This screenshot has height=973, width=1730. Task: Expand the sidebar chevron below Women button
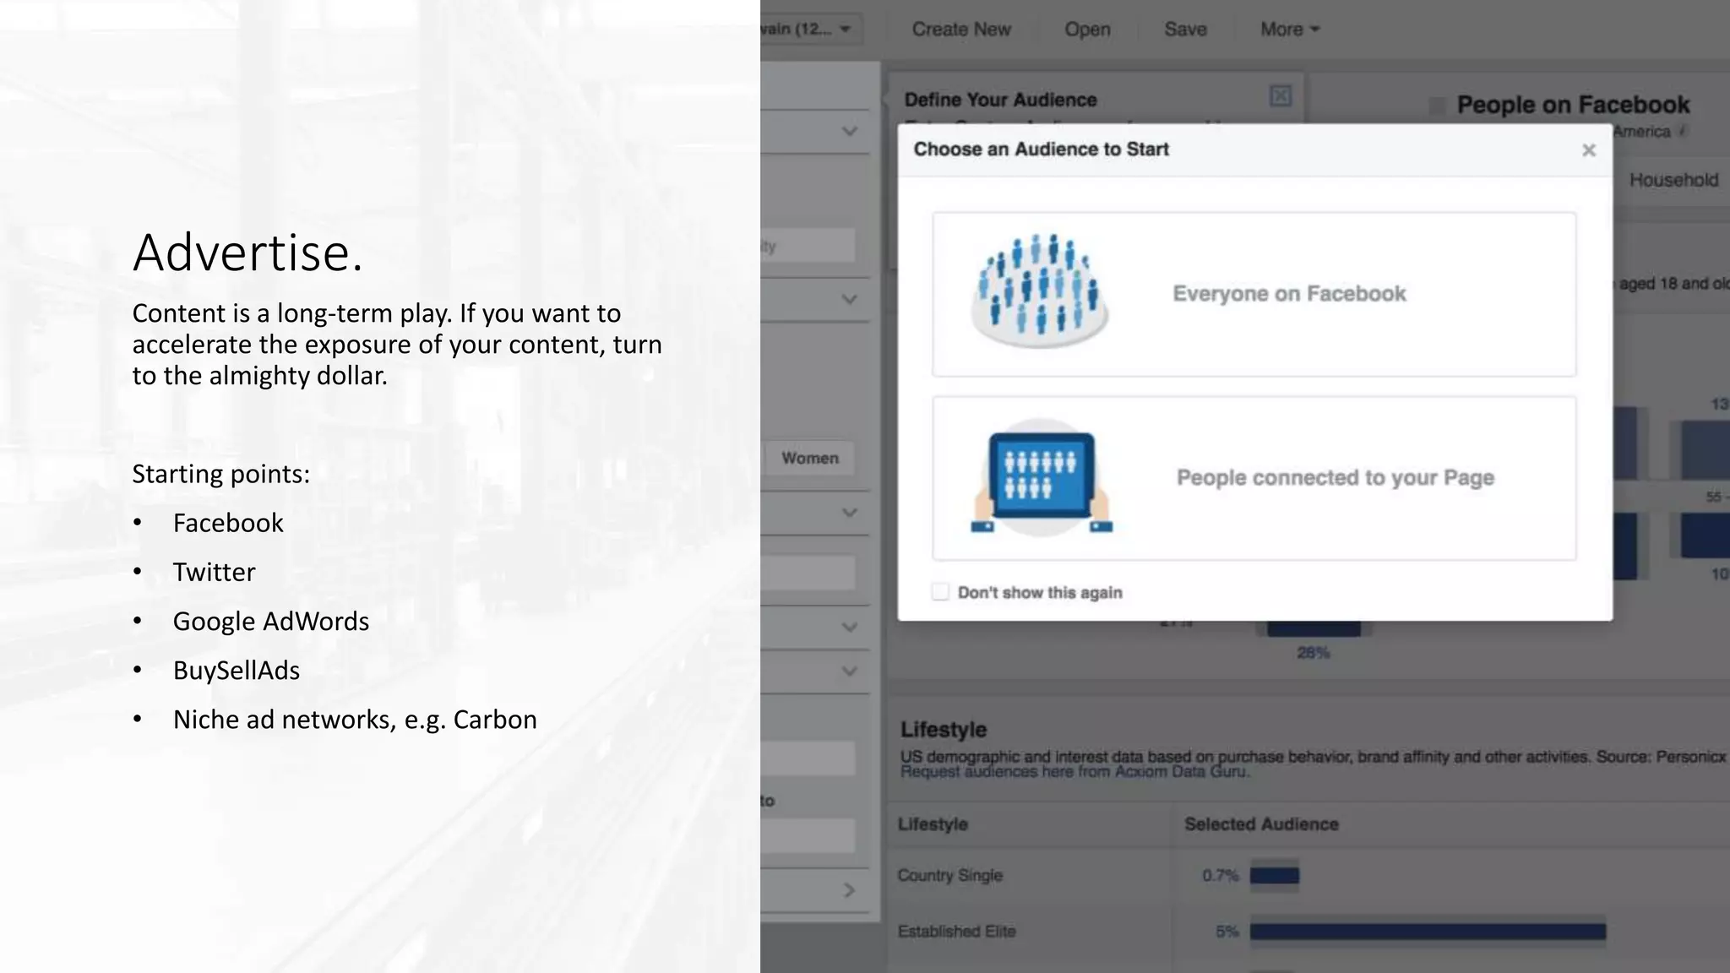coord(849,513)
